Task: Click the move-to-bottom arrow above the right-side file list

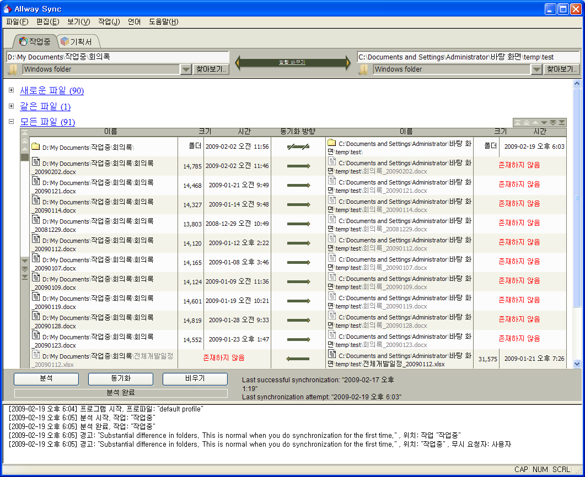Action: coord(561,123)
